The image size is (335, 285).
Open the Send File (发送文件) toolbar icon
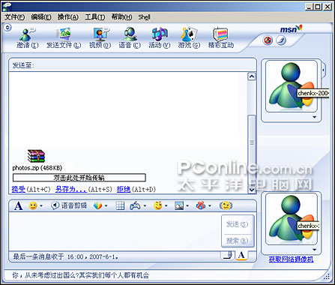(x=64, y=34)
